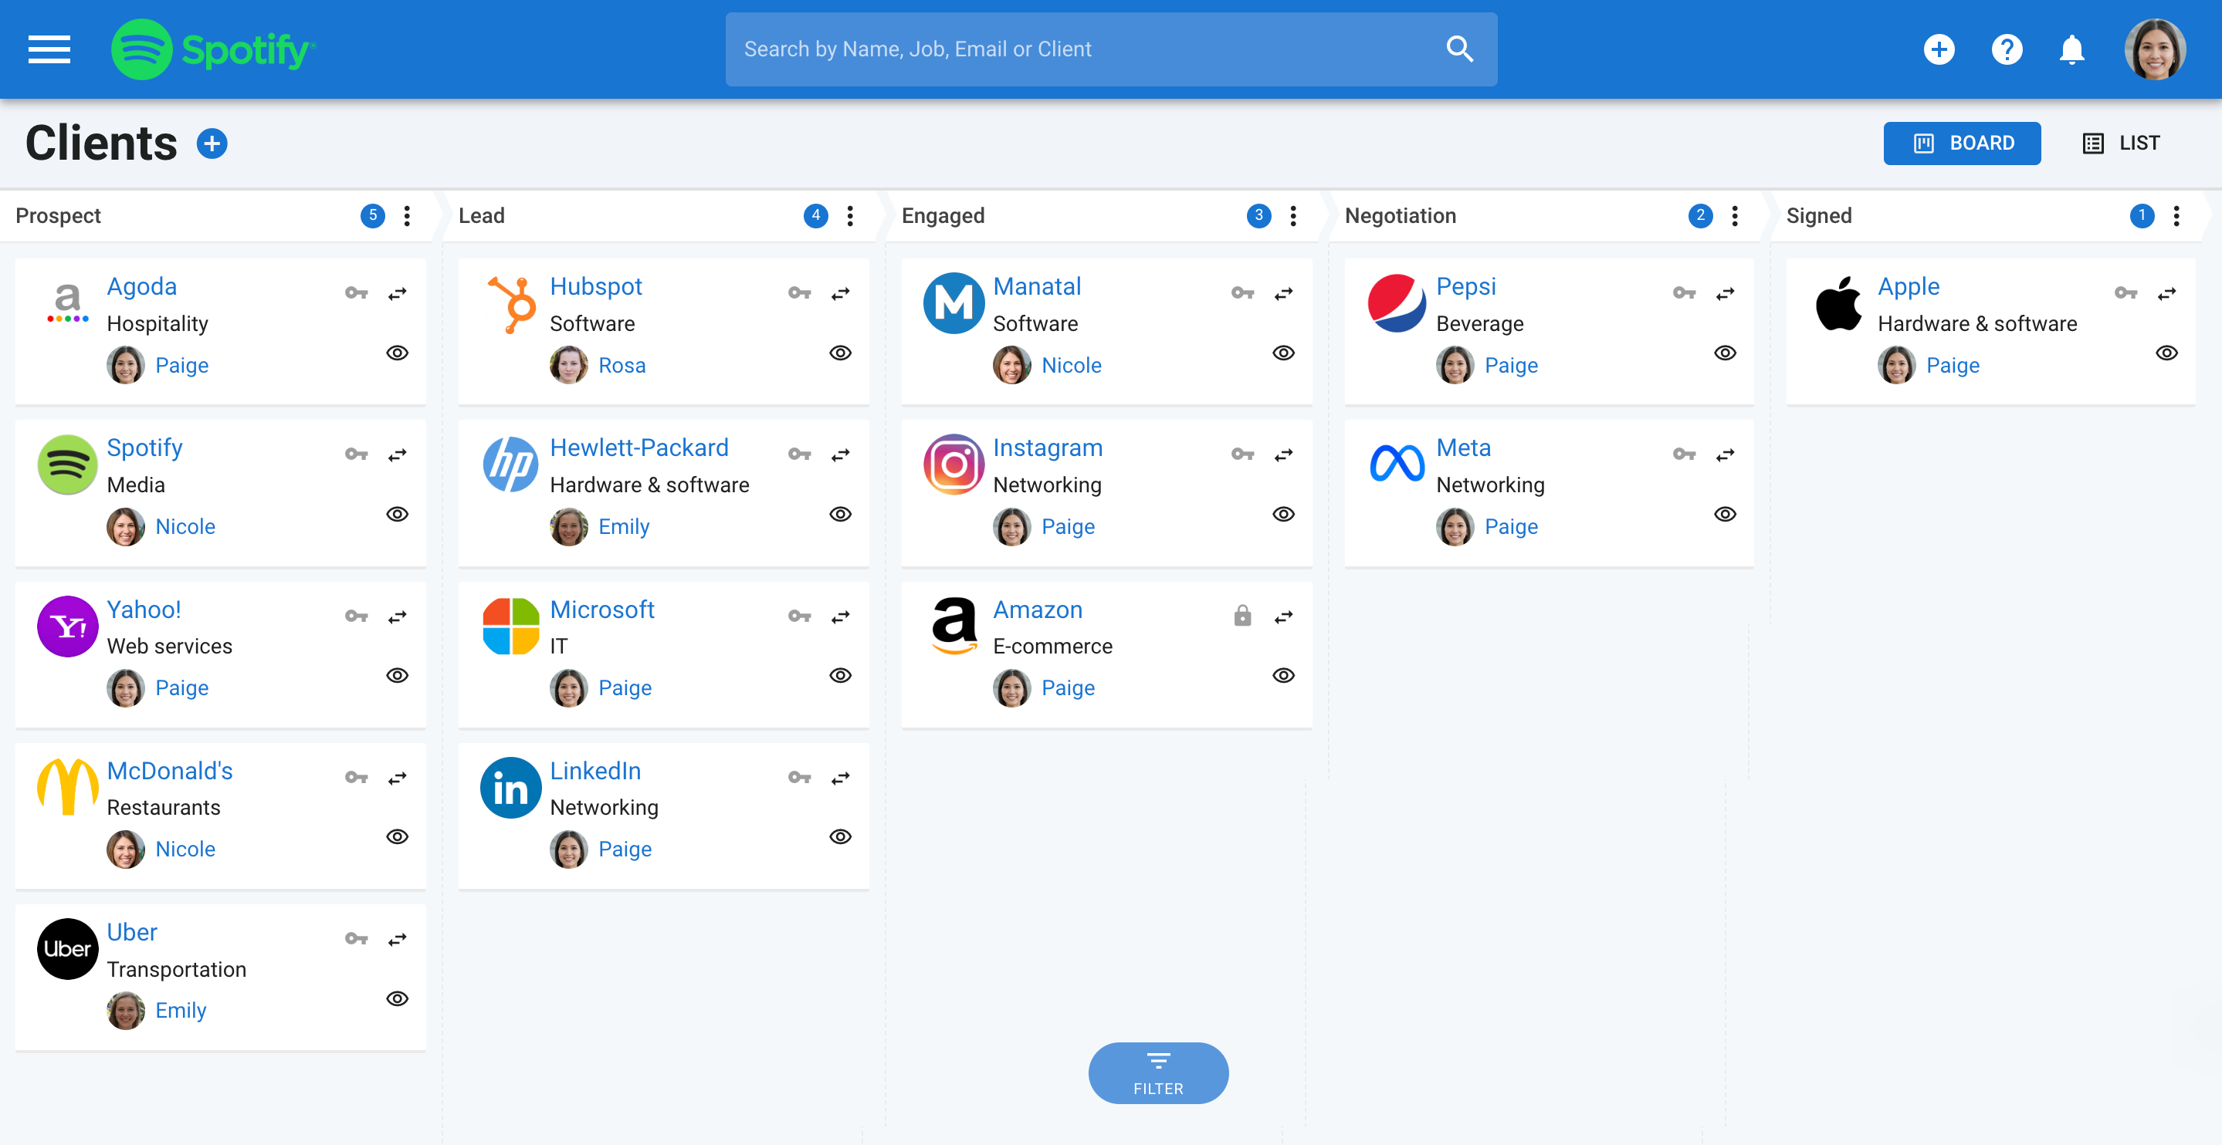Switch to LIST view

[x=2123, y=142]
